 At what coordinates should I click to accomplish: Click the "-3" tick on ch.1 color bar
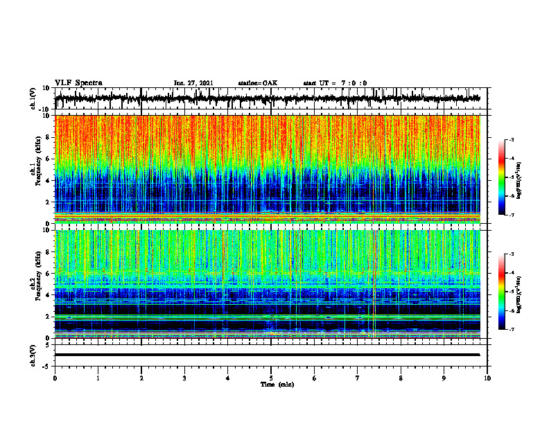pyautogui.click(x=511, y=140)
